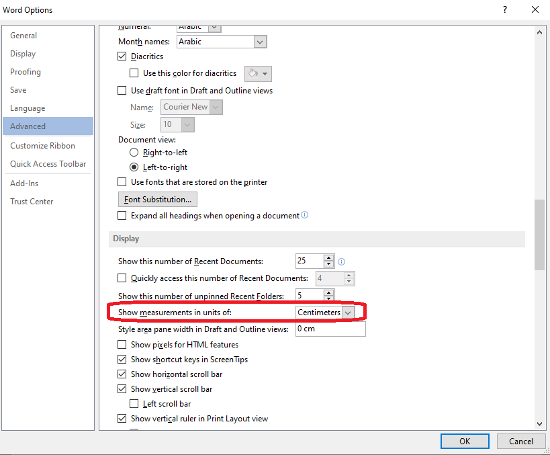The height and width of the screenshot is (455, 550).
Task: Open the diacritics color picker
Action: (x=257, y=73)
